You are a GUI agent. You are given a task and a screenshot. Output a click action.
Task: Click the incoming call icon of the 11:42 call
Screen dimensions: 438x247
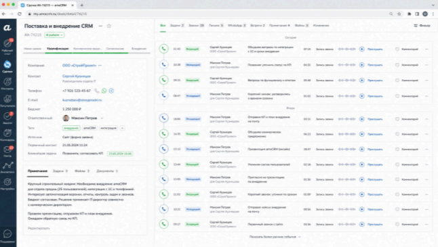click(x=163, y=49)
